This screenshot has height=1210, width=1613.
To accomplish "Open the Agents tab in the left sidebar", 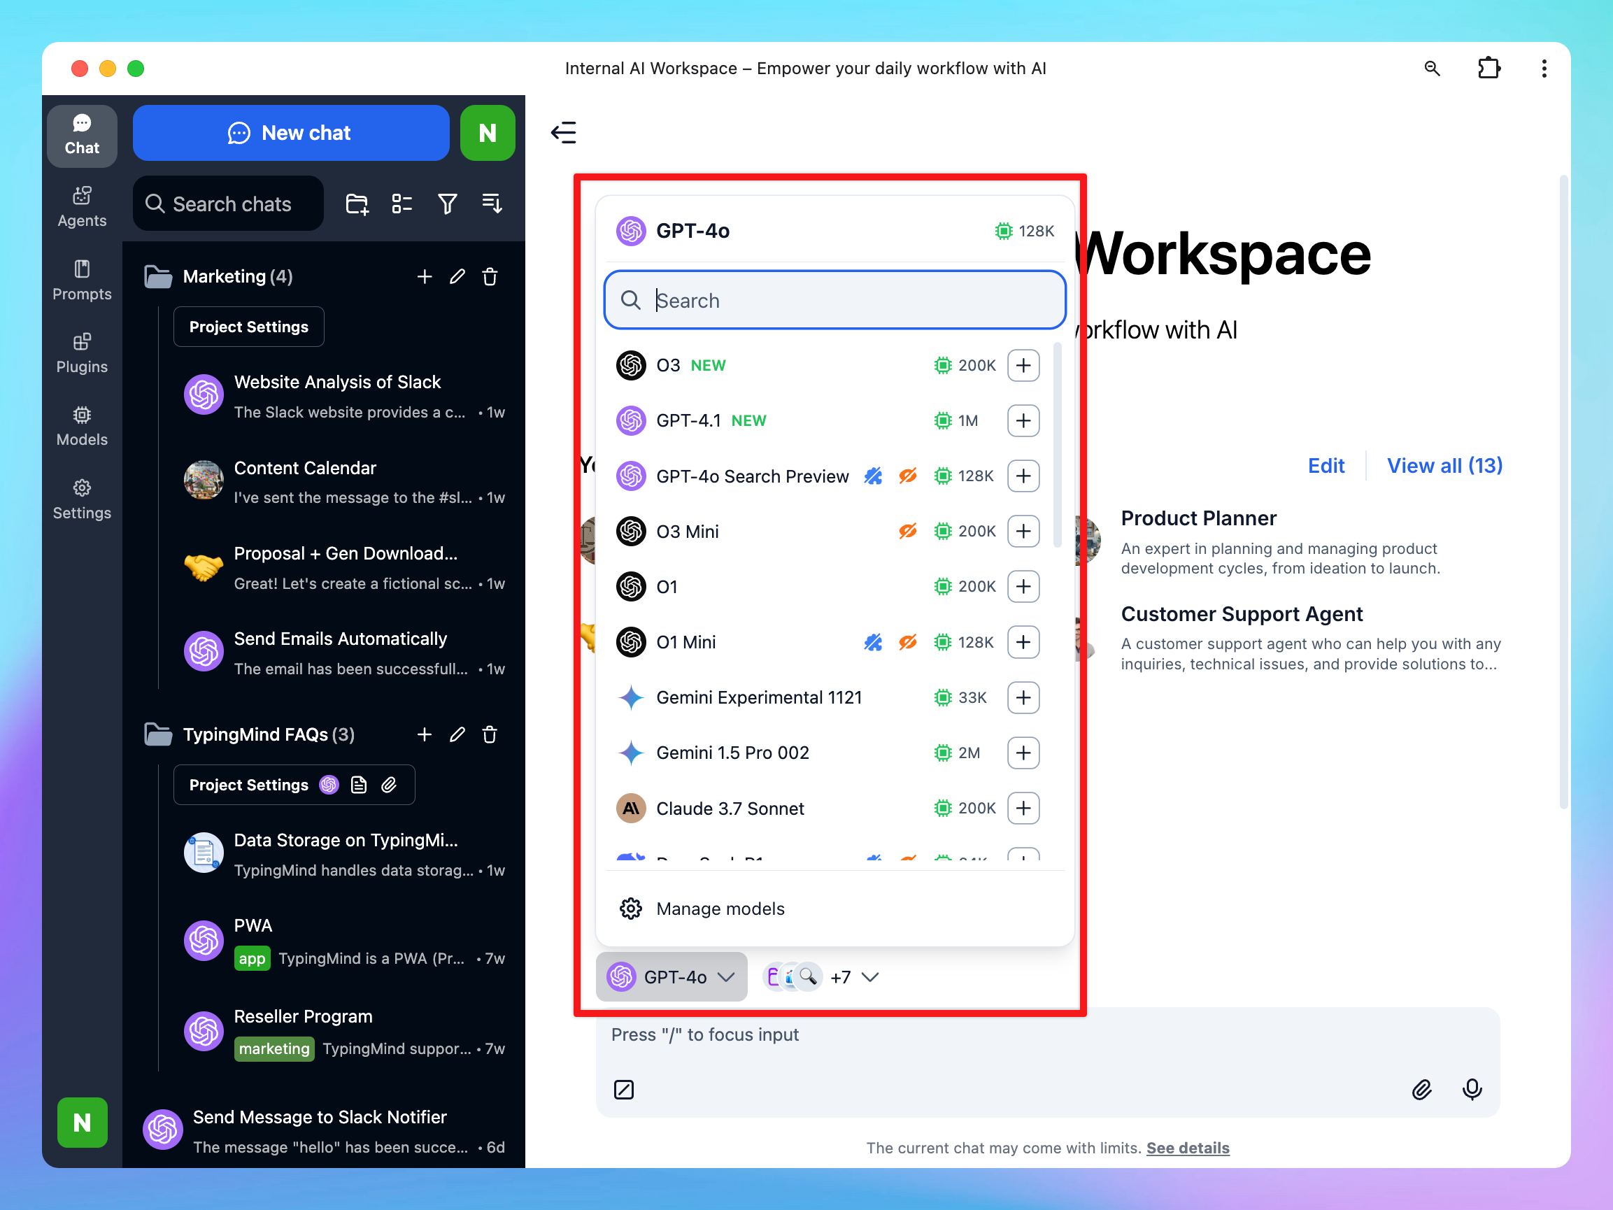I will [82, 207].
